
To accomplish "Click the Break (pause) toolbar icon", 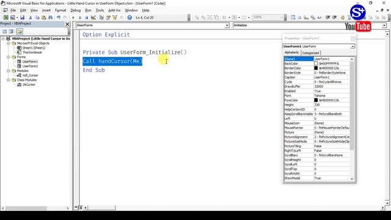I will [x=80, y=18].
